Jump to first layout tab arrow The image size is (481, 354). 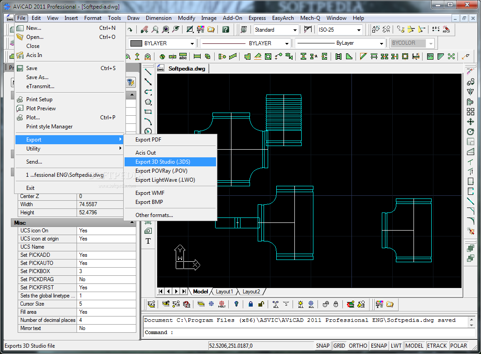(x=161, y=291)
